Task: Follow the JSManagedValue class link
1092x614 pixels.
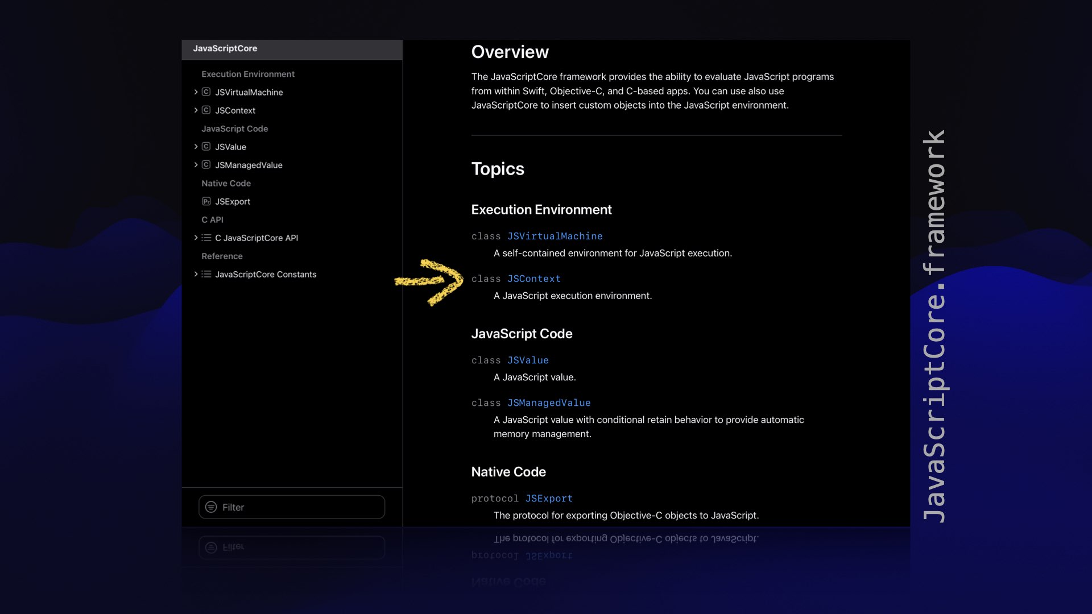Action: tap(548, 403)
